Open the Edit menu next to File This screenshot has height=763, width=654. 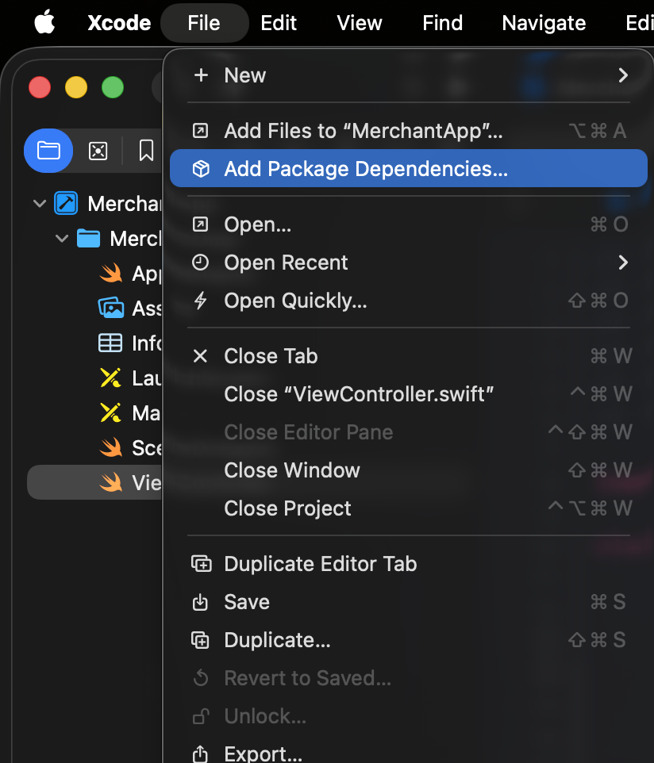click(279, 23)
